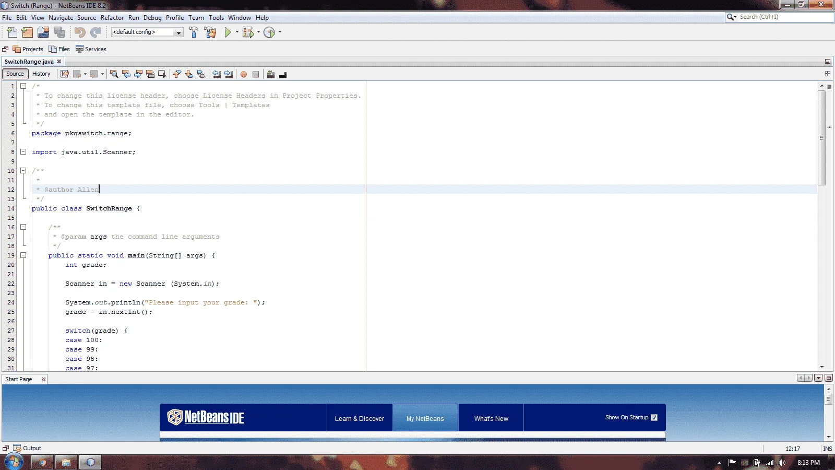The width and height of the screenshot is (835, 470).
Task: Open the Profile Project dropdown arrow
Action: point(280,32)
